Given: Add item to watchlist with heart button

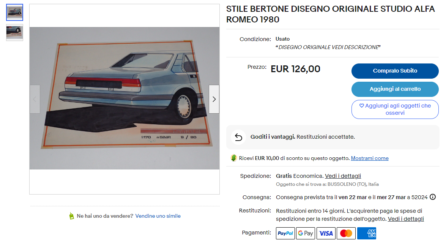Looking at the screenshot, I should click(x=395, y=109).
